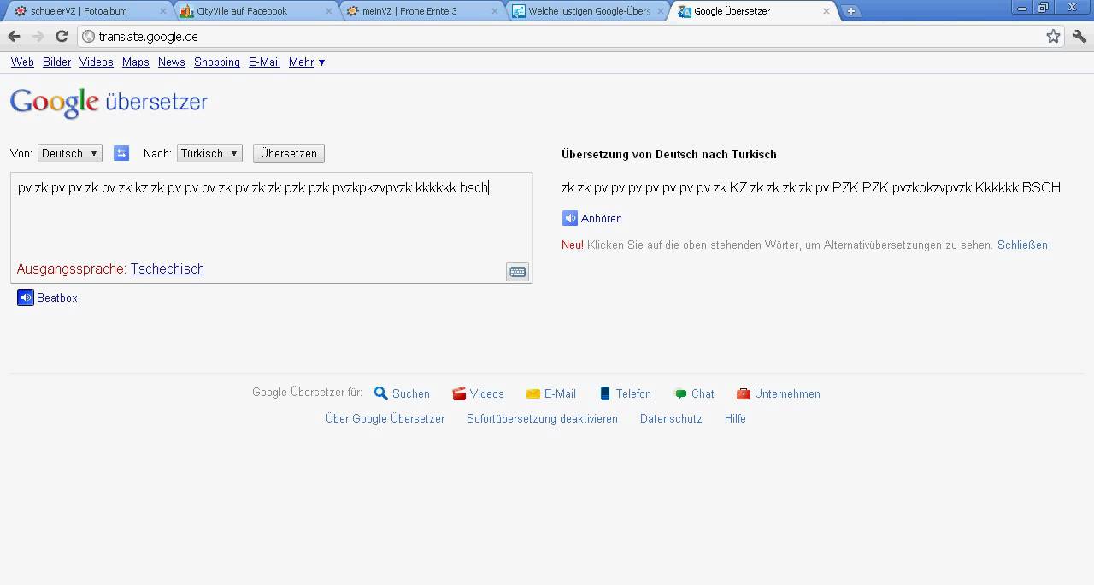
Task: Swap languages with the blue arrows icon
Action: [121, 153]
